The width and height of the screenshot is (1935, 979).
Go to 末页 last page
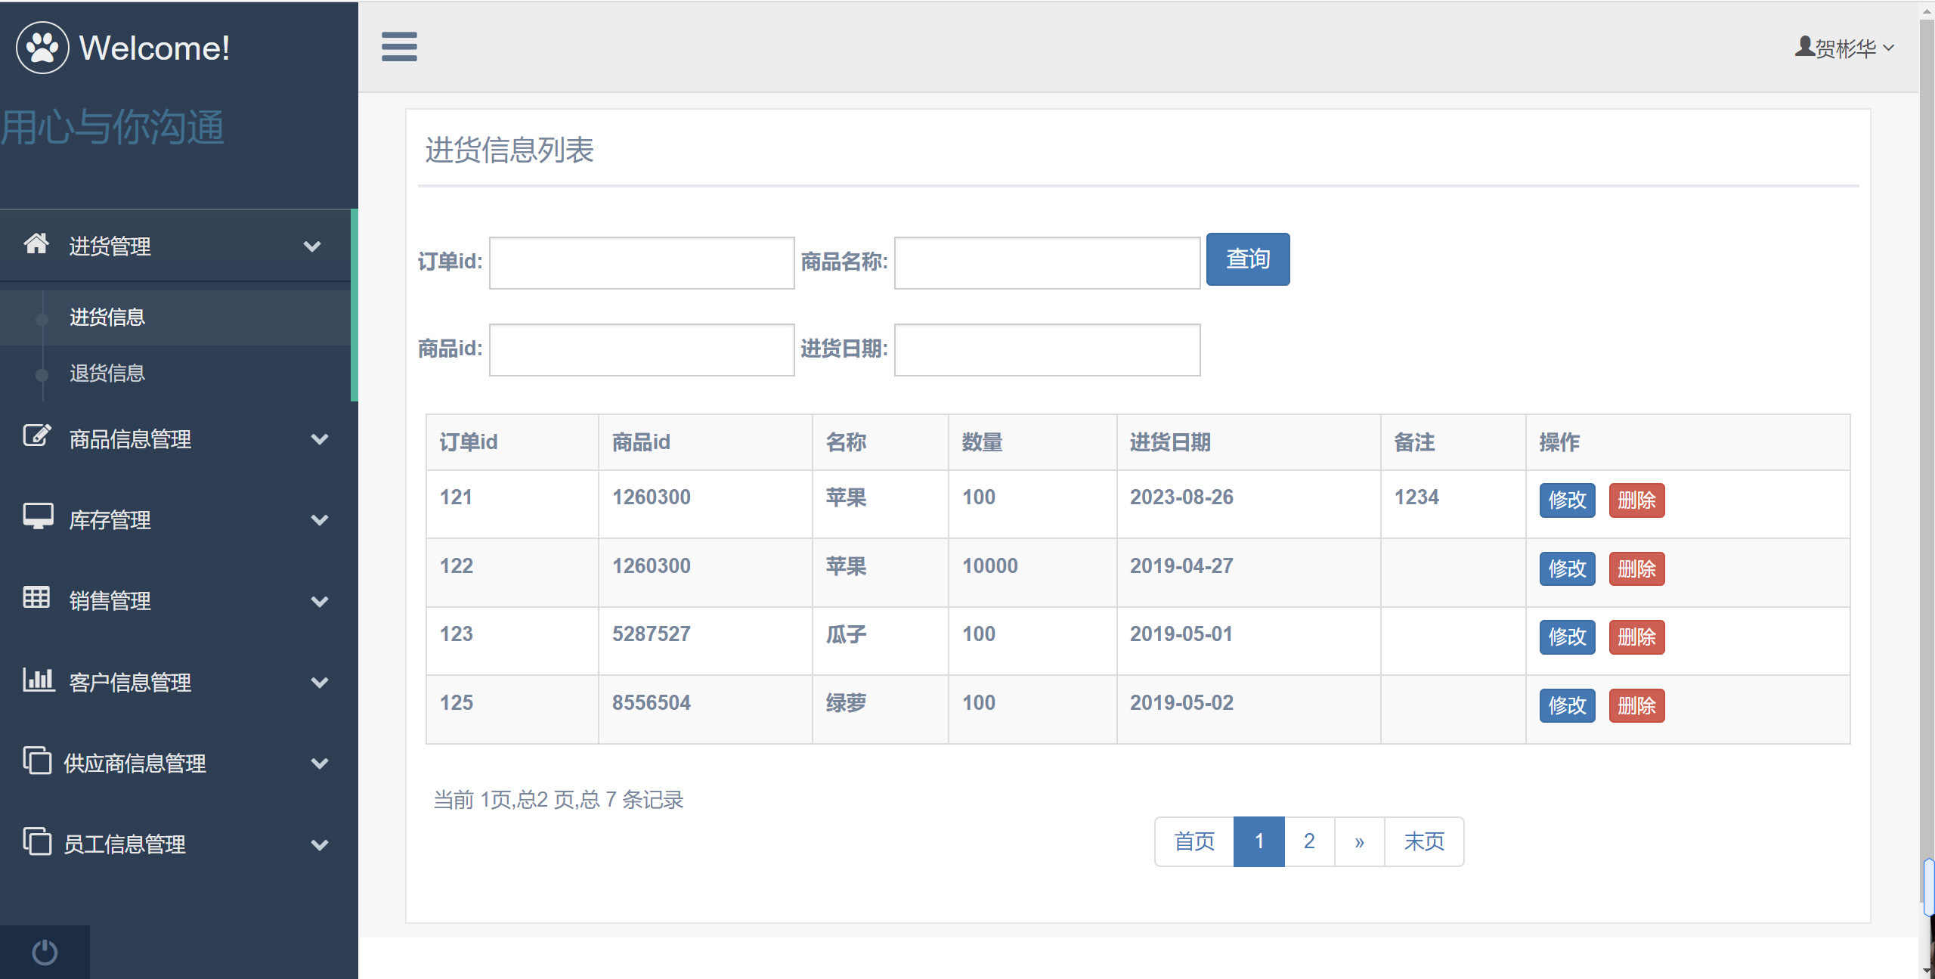(x=1424, y=841)
